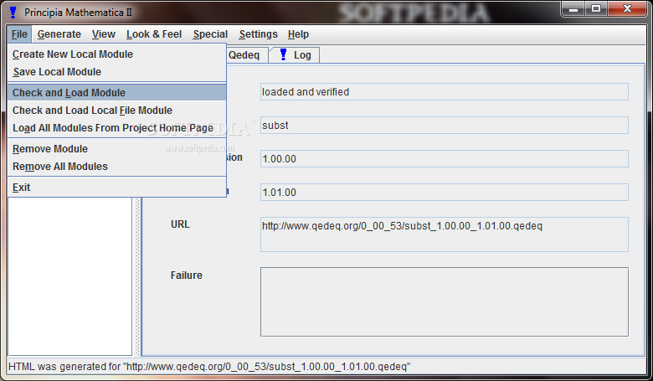The height and width of the screenshot is (381, 653).
Task: Open the Look & Feel menu
Action: (154, 34)
